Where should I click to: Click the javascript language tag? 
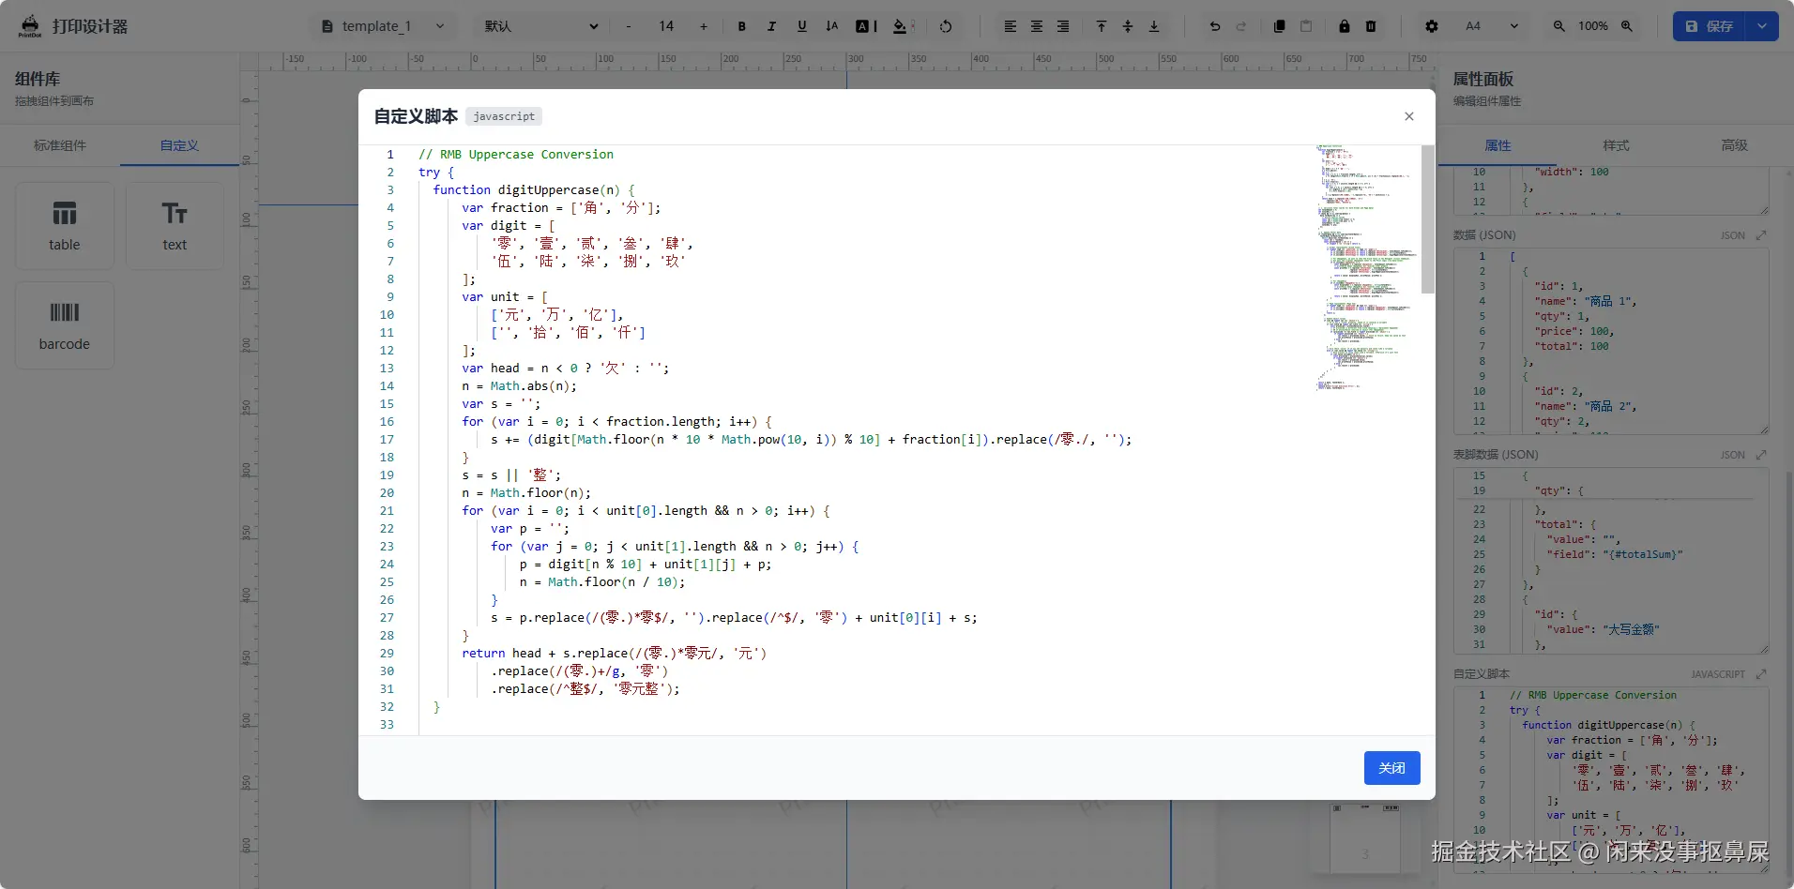[504, 116]
